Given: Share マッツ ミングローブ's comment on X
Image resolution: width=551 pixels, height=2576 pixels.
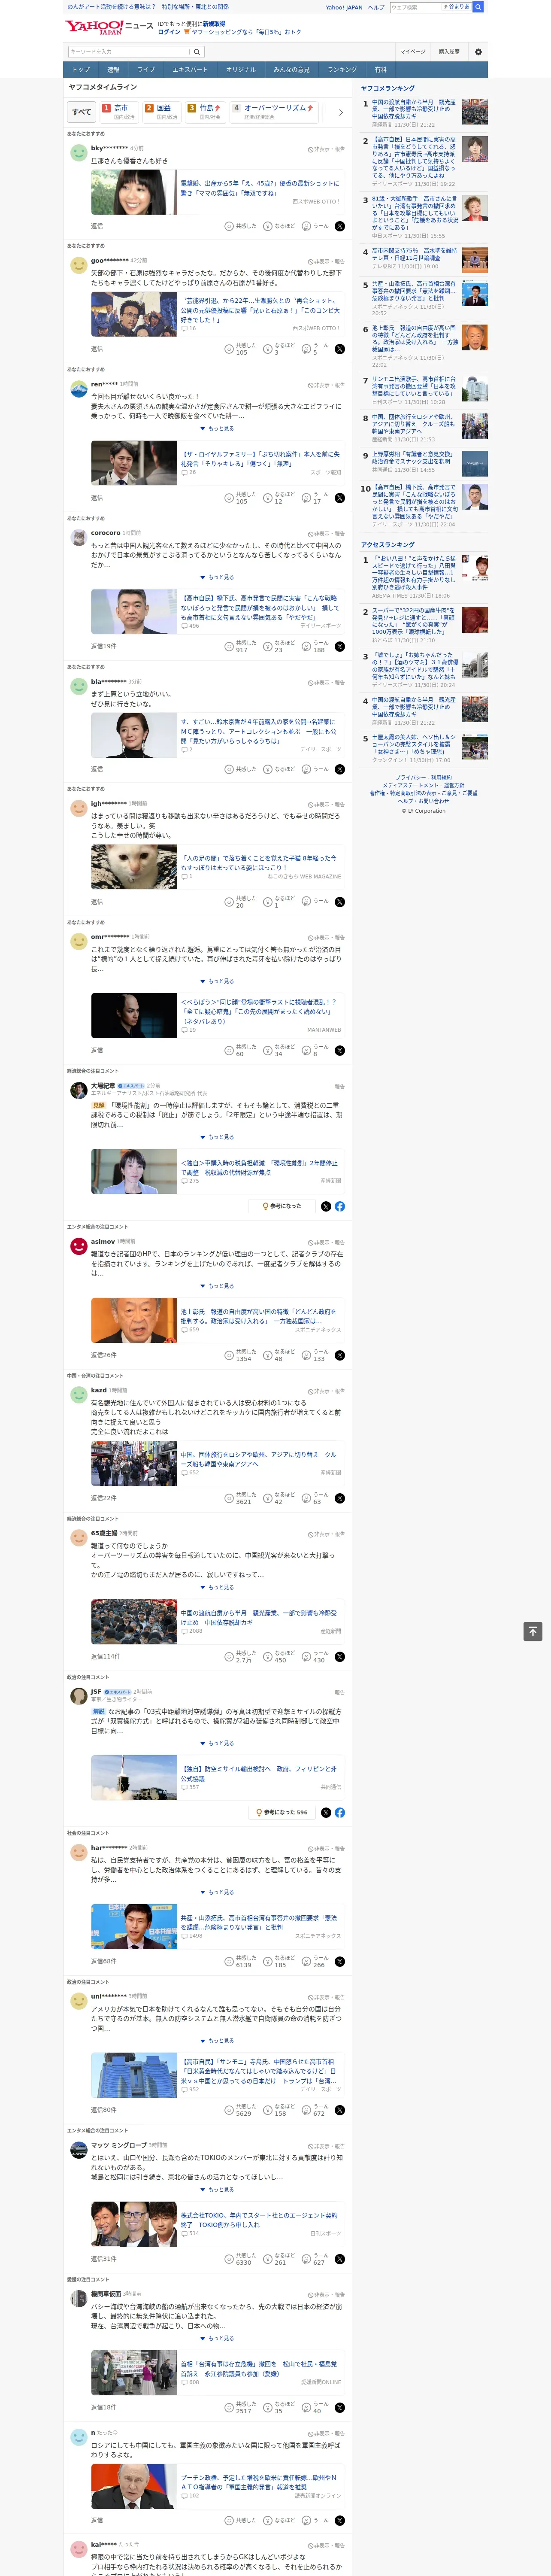Looking at the screenshot, I should point(340,2259).
